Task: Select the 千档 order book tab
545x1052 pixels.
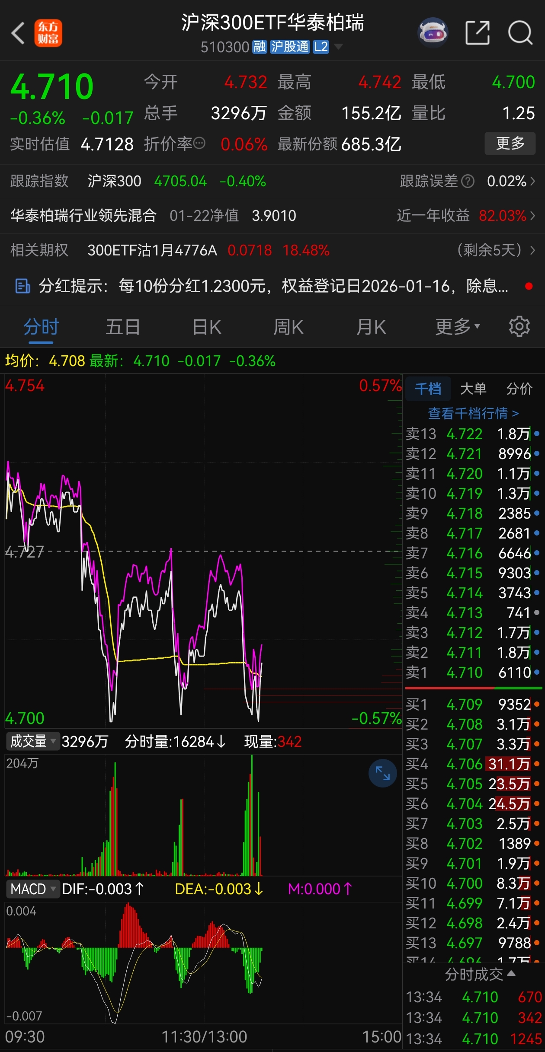Action: coord(428,389)
